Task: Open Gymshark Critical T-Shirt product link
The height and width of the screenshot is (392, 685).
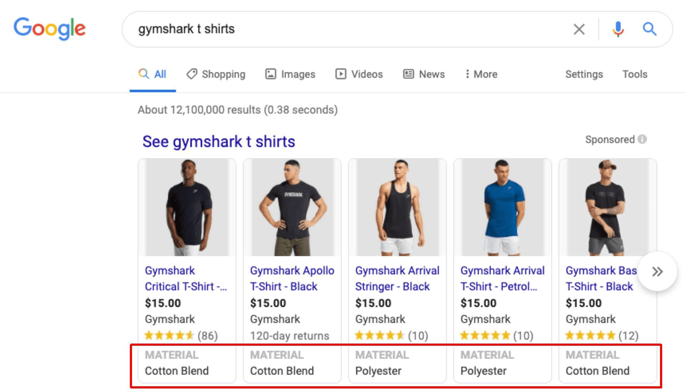Action: [x=186, y=278]
